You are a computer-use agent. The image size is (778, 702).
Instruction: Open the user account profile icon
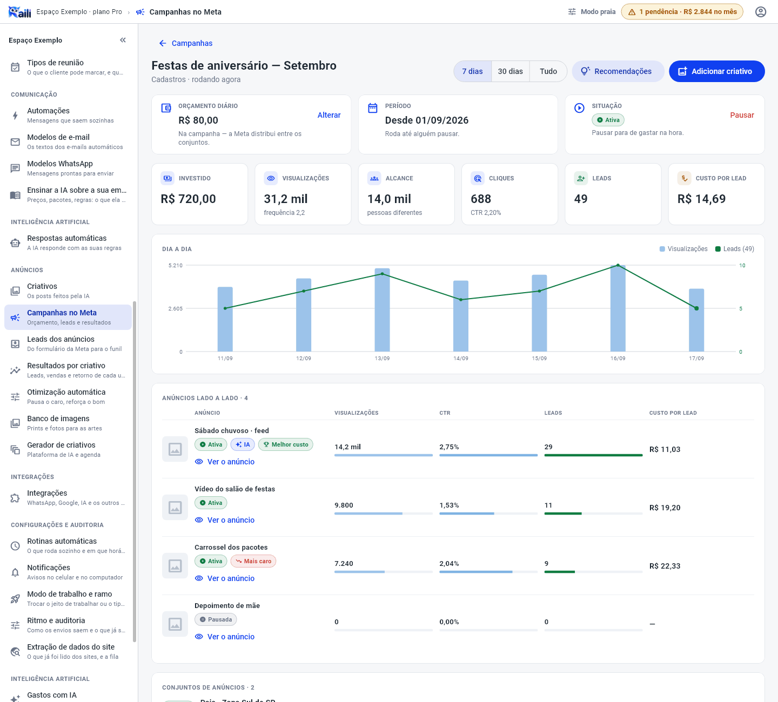pos(761,12)
